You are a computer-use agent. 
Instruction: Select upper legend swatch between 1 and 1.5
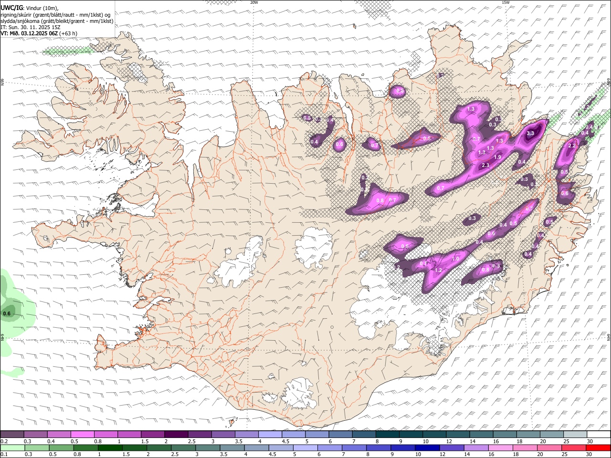click(129, 434)
